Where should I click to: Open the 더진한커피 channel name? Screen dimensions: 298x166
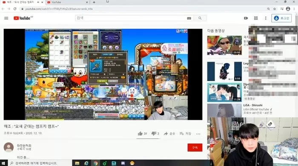(x=24, y=146)
